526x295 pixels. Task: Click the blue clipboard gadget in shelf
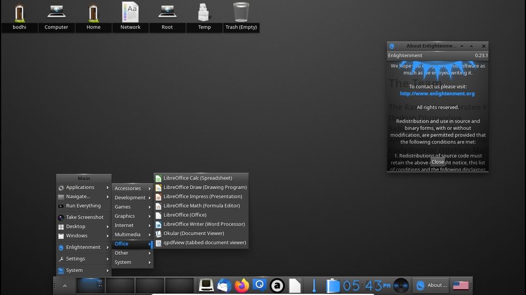click(333, 286)
